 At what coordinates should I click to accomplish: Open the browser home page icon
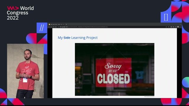56,27
